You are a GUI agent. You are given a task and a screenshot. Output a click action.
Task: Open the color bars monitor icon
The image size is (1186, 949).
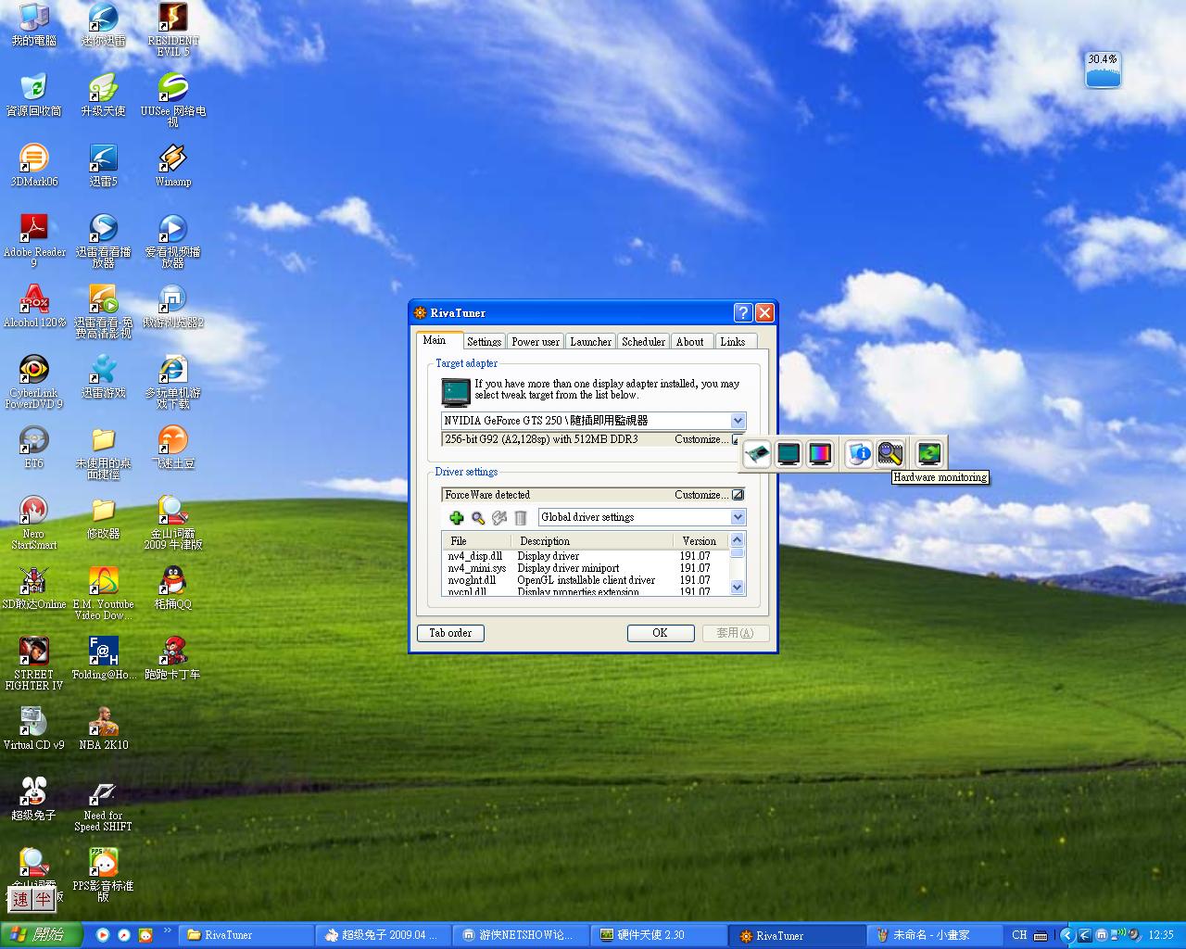[x=820, y=454]
